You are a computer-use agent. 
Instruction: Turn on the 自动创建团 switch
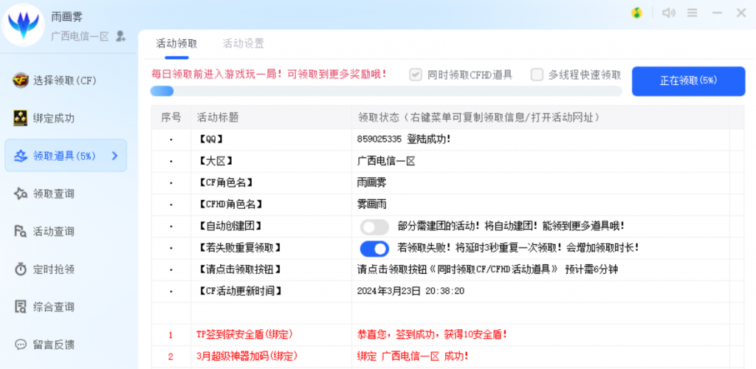pyautogui.click(x=374, y=227)
